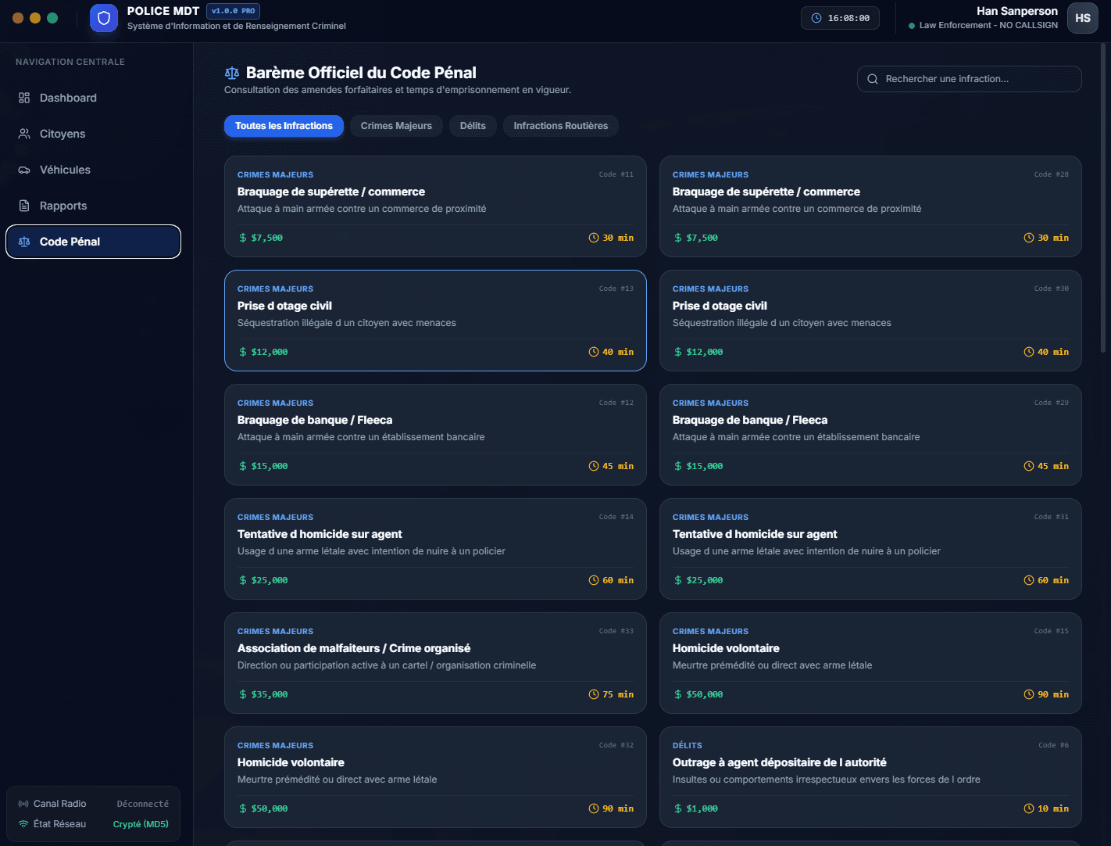The width and height of the screenshot is (1111, 846).
Task: Click the $1,000 fine amount
Action: click(702, 808)
